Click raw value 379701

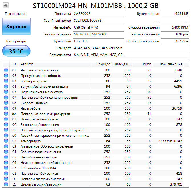click(x=176, y=184)
